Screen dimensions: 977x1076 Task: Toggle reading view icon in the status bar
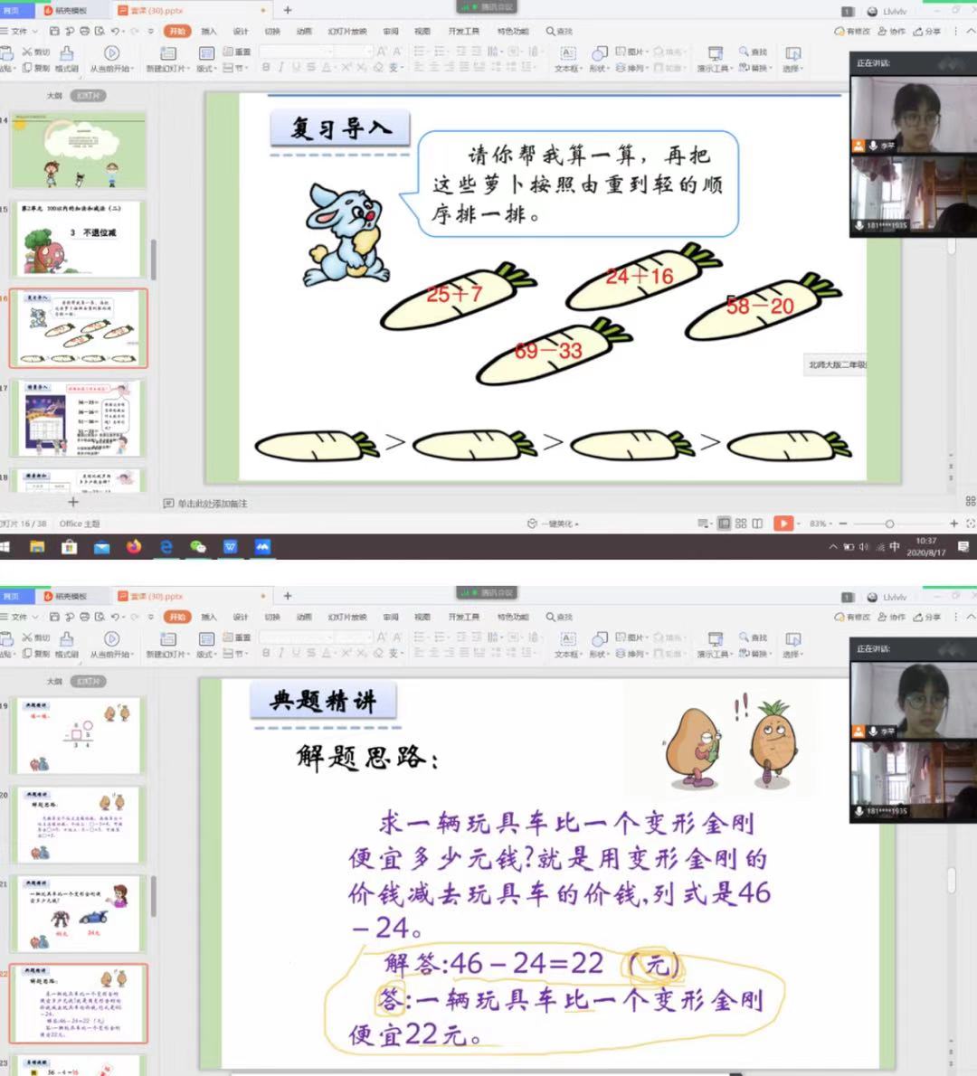point(757,524)
